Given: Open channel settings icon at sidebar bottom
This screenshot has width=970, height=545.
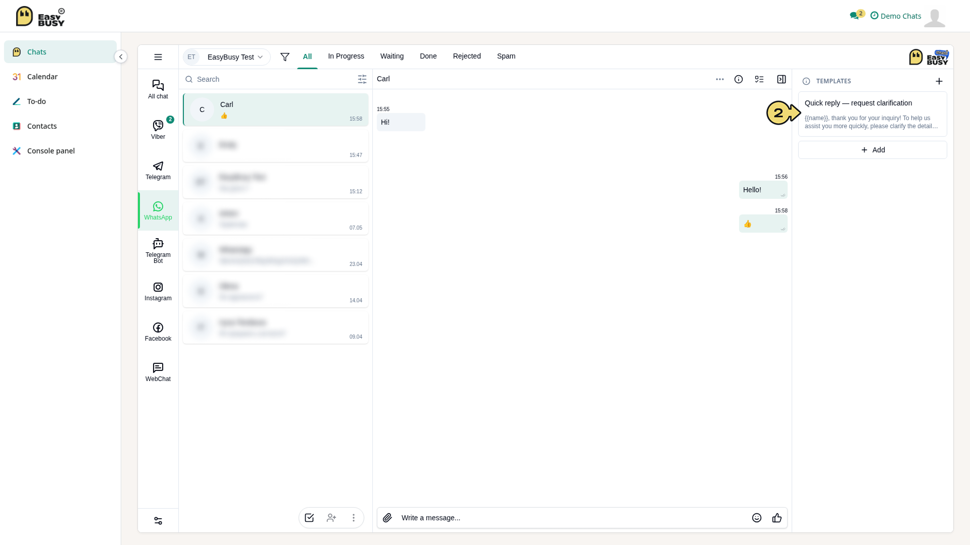Looking at the screenshot, I should point(158,521).
